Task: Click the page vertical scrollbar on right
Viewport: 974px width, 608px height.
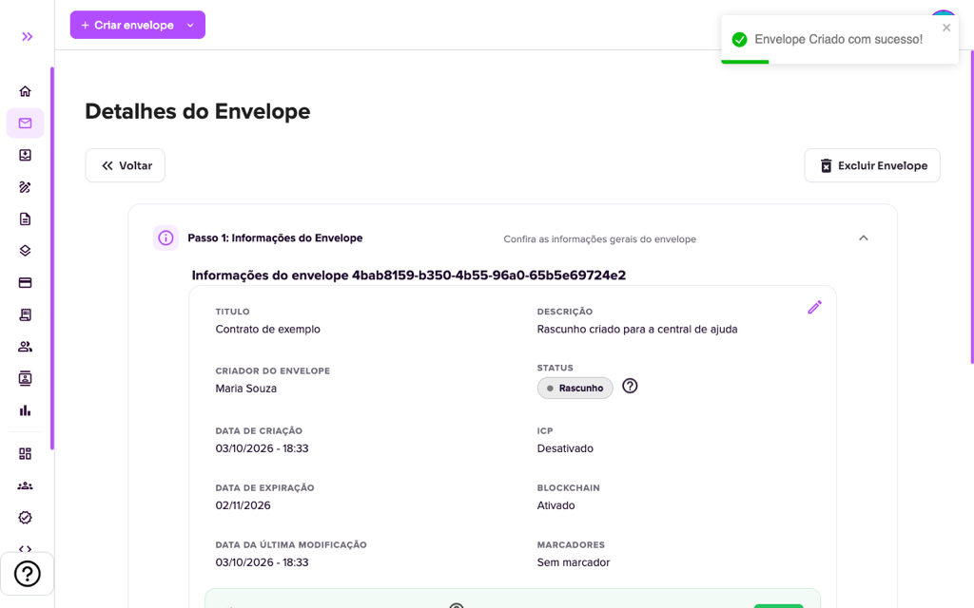Action: [971, 207]
